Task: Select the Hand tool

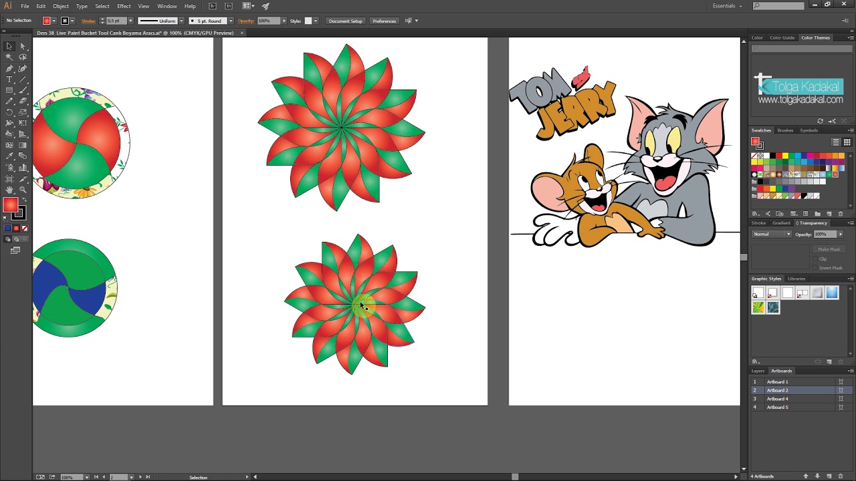Action: pos(9,190)
